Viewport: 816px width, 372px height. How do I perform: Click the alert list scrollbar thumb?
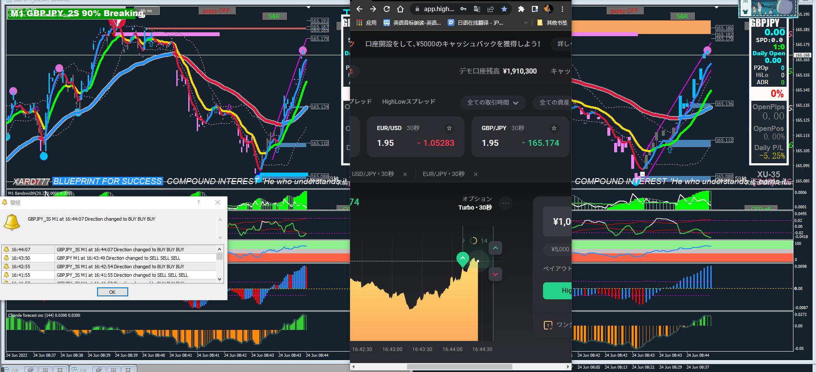(x=220, y=256)
